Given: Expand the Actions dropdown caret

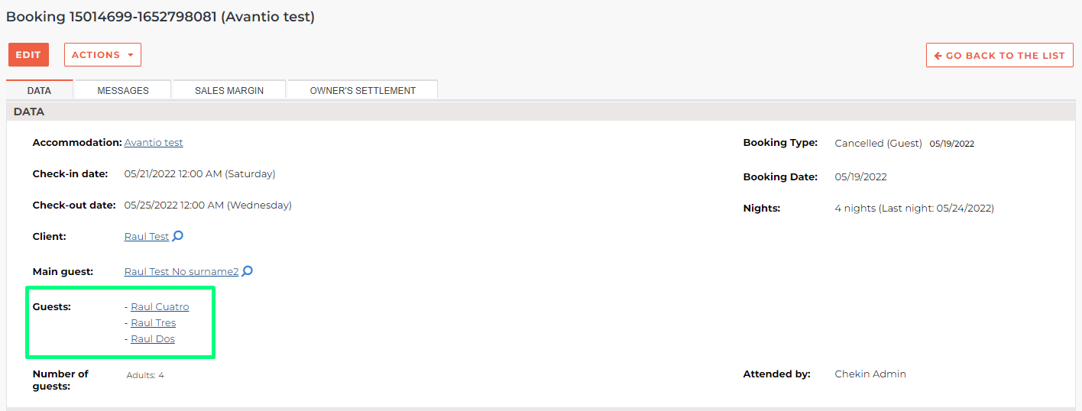Looking at the screenshot, I should point(131,55).
